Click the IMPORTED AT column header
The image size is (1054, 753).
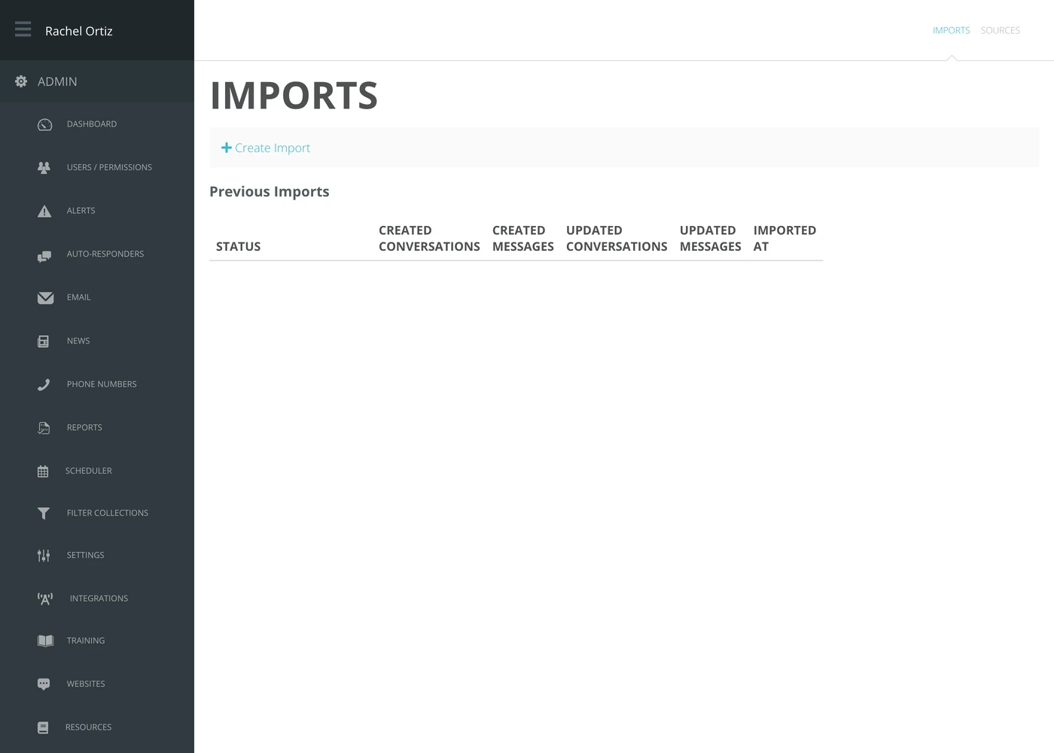pos(784,238)
